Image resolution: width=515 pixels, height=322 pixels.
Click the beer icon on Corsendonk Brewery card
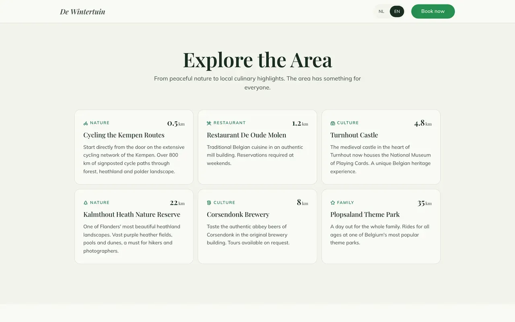pyautogui.click(x=209, y=203)
